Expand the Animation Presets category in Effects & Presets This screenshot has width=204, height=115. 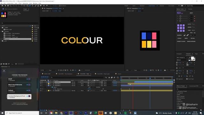[x=177, y=91]
